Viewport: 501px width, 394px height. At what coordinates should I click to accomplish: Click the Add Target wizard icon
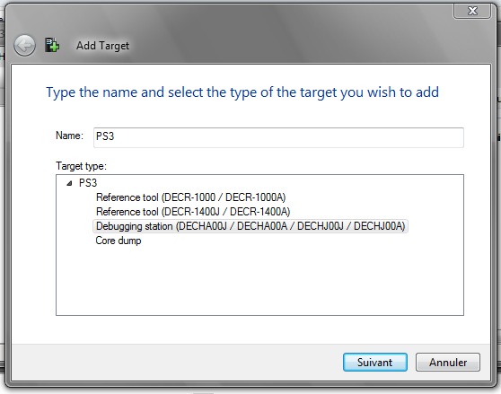(52, 45)
